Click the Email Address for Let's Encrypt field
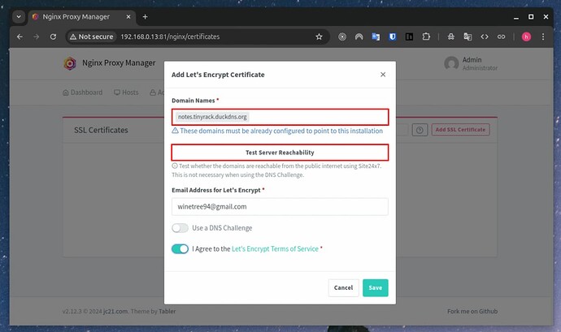561x332 pixels. 280,206
